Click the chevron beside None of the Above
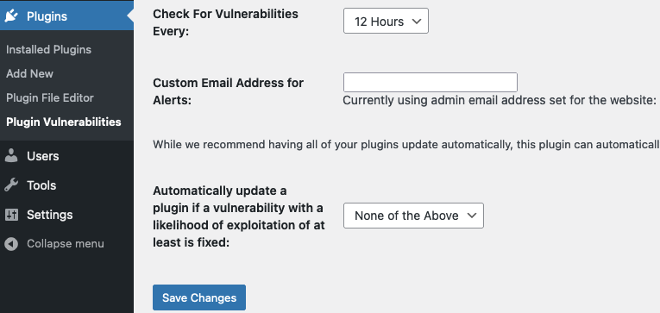Viewport: 660px width, 313px height. (472, 216)
